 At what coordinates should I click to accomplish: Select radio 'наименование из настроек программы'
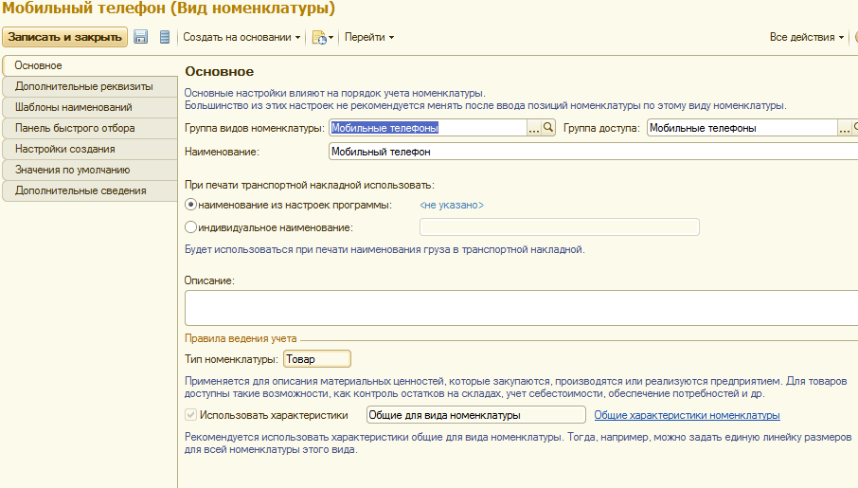click(x=190, y=205)
